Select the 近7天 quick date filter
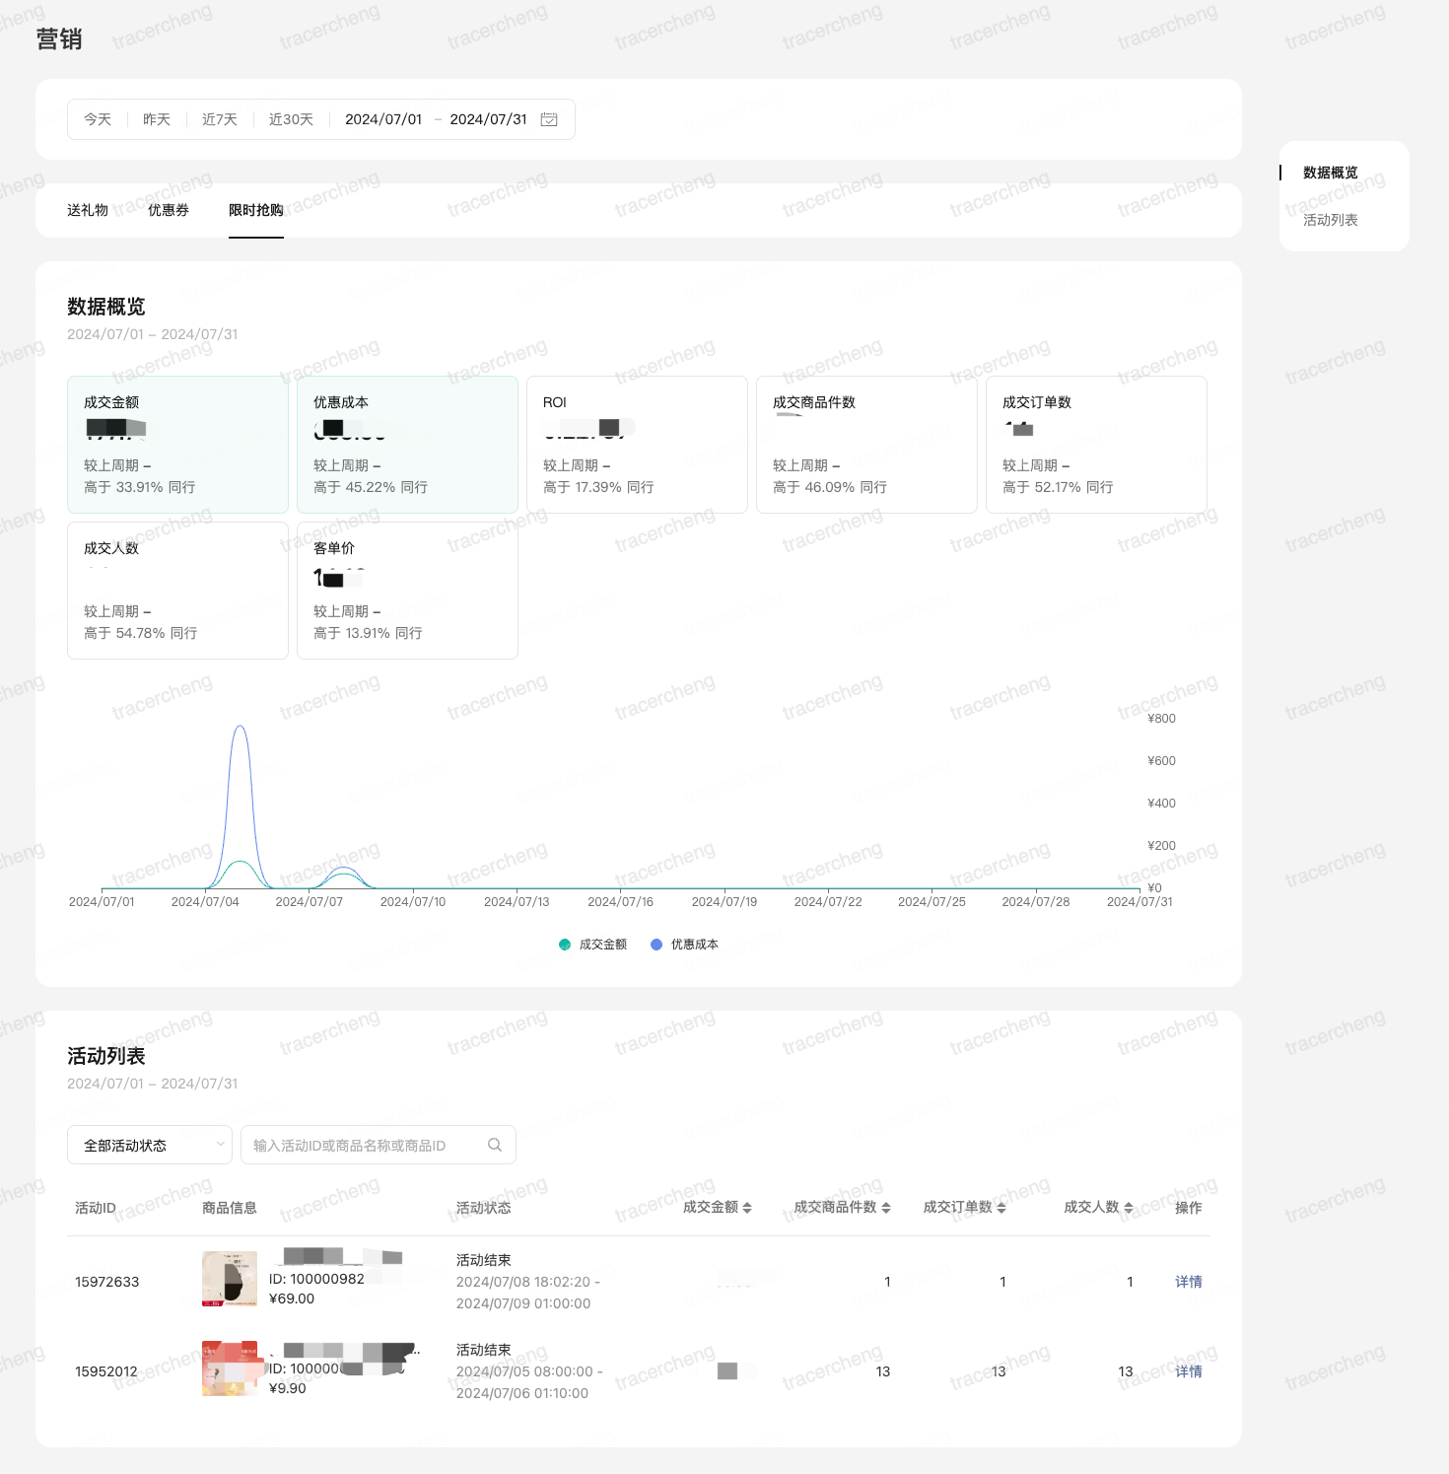 [220, 119]
